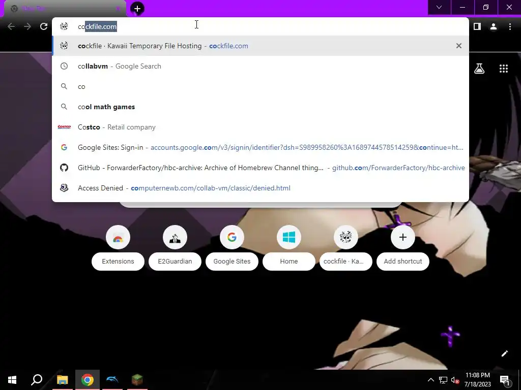521x390 pixels.
Task: Go forward to next page
Action: click(x=27, y=26)
